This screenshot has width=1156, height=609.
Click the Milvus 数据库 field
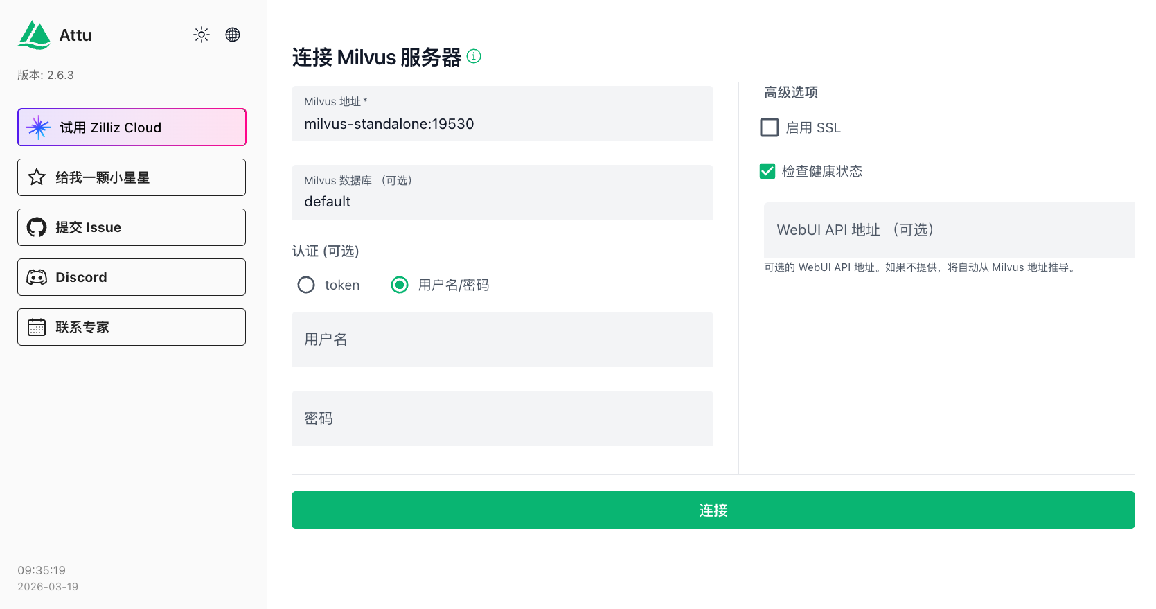click(502, 202)
